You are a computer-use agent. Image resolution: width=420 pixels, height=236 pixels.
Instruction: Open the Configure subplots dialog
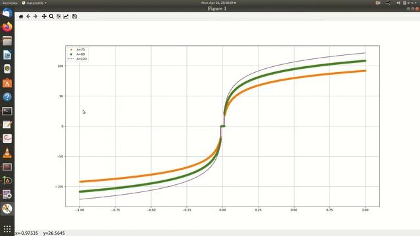(58, 16)
